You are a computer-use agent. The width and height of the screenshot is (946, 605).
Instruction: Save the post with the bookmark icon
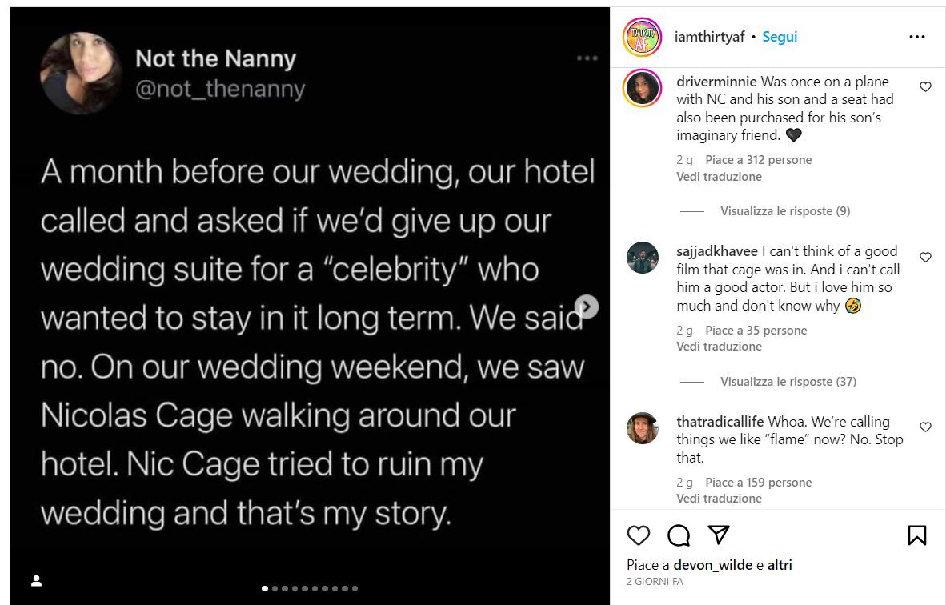[x=916, y=535]
